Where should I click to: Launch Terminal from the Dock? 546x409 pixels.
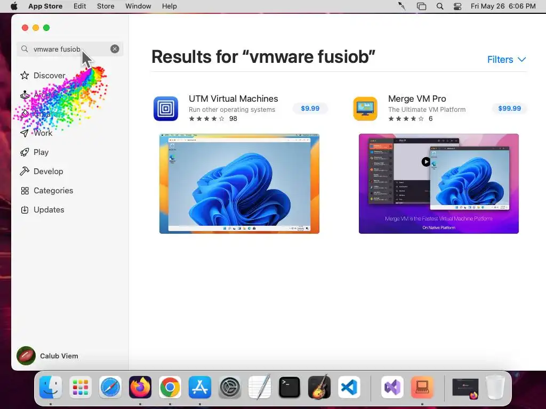click(290, 387)
